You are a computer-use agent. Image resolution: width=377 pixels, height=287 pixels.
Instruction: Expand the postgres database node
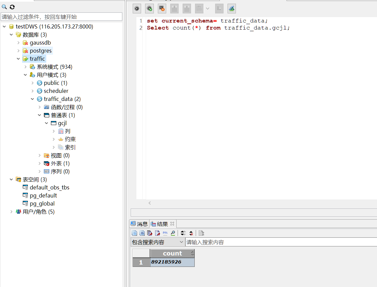pos(18,51)
